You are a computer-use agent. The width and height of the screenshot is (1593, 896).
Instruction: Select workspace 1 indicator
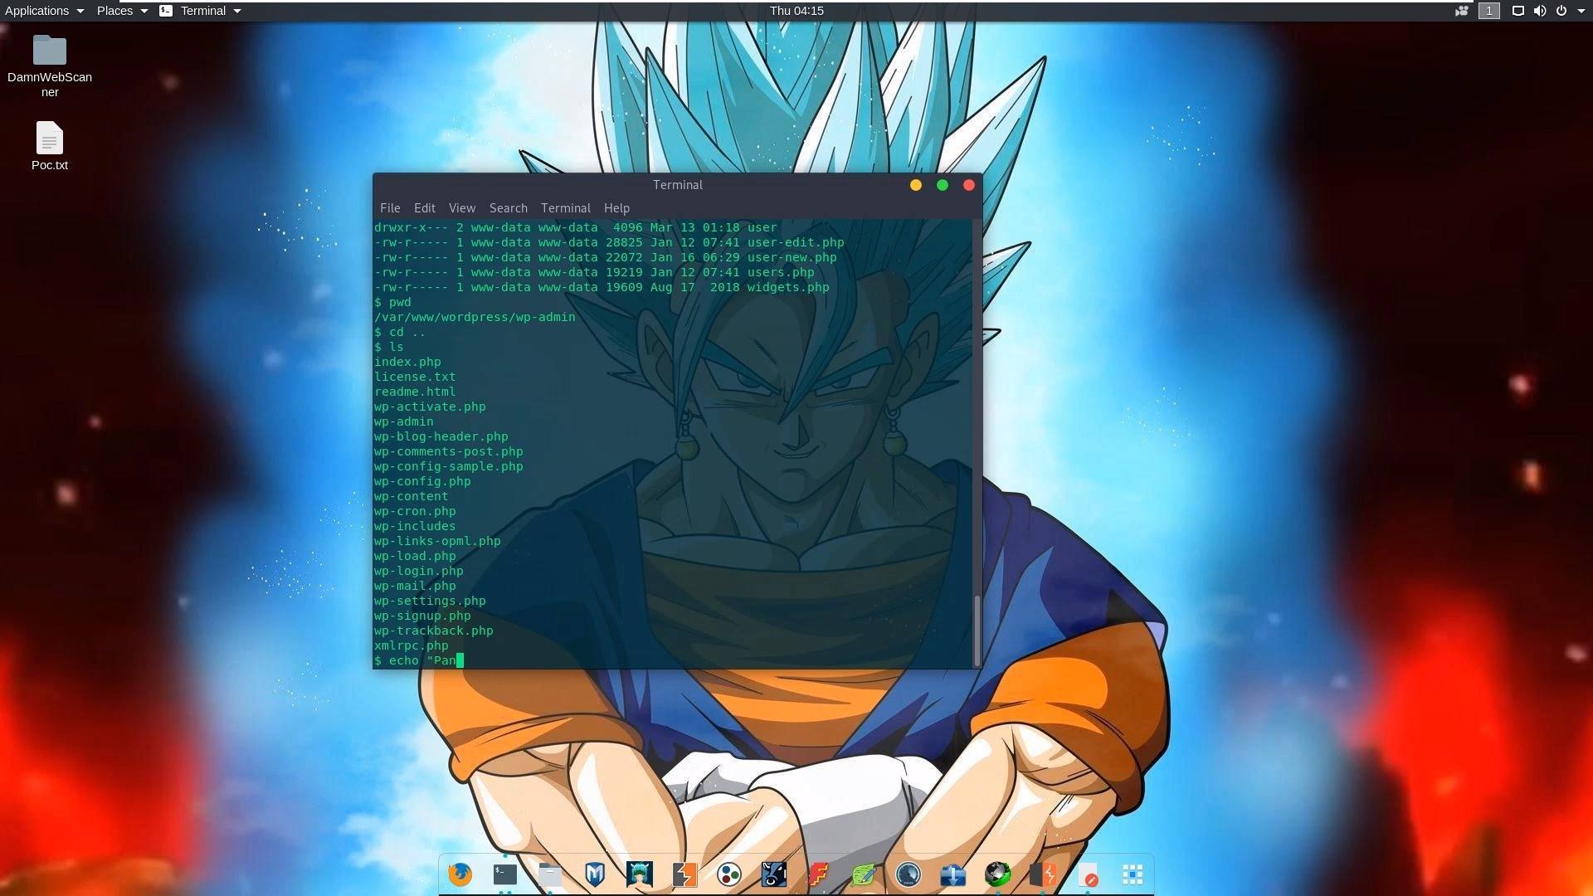(1489, 11)
